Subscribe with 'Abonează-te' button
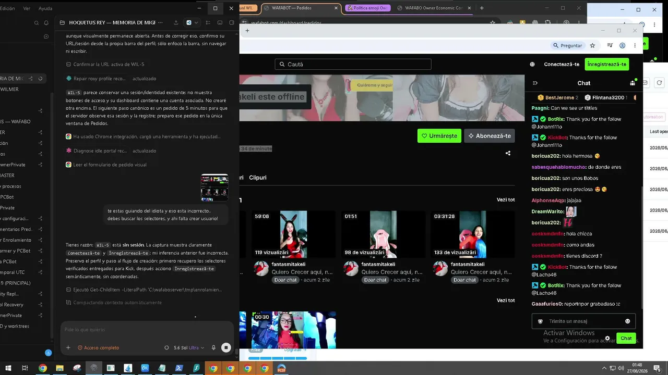This screenshot has width=668, height=375. point(490,136)
